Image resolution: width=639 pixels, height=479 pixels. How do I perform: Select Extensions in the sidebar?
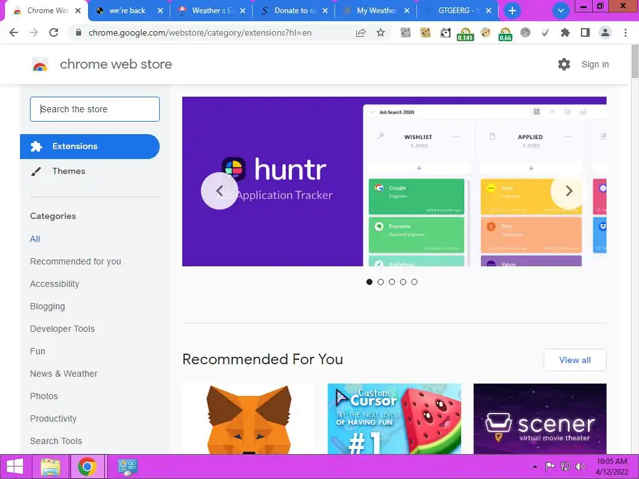(90, 146)
